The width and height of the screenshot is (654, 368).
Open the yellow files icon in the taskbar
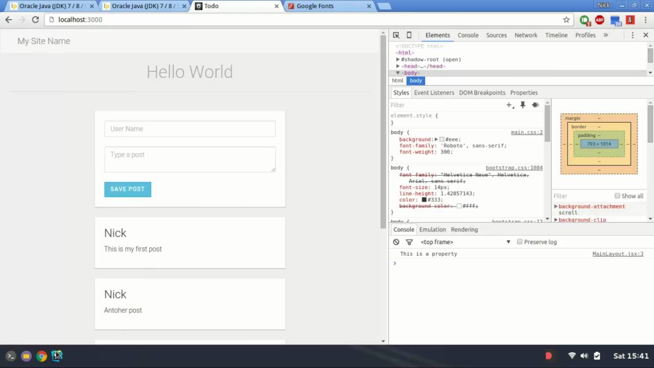[x=26, y=356]
